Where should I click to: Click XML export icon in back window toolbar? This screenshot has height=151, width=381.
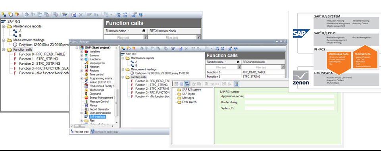point(118,15)
